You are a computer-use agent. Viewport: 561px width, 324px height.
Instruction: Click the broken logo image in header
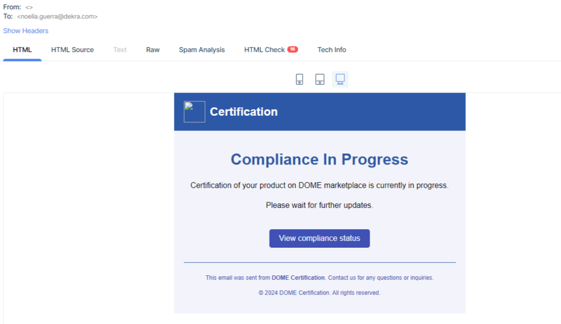194,112
